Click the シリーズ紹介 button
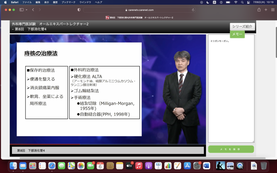This screenshot has height=173, width=277. tap(242, 26)
